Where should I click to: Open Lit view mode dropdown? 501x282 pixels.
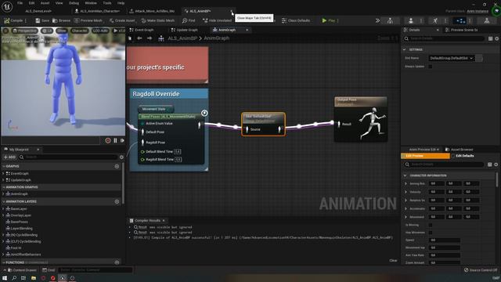click(47, 31)
